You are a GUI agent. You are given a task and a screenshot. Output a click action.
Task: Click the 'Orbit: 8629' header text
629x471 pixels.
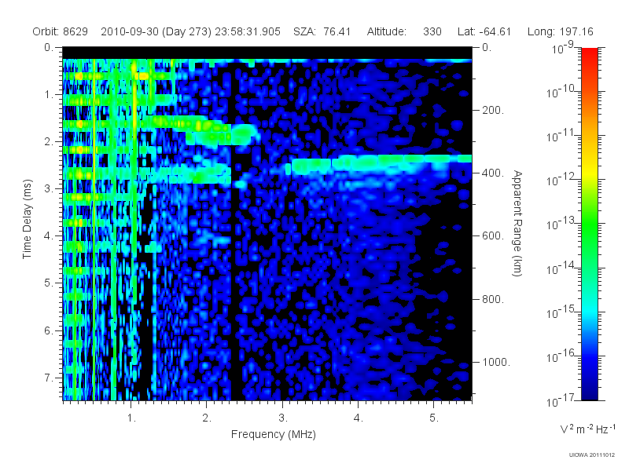coord(61,31)
